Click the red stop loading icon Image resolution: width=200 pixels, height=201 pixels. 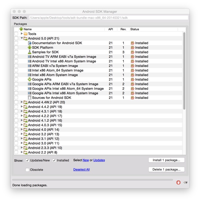(178, 182)
